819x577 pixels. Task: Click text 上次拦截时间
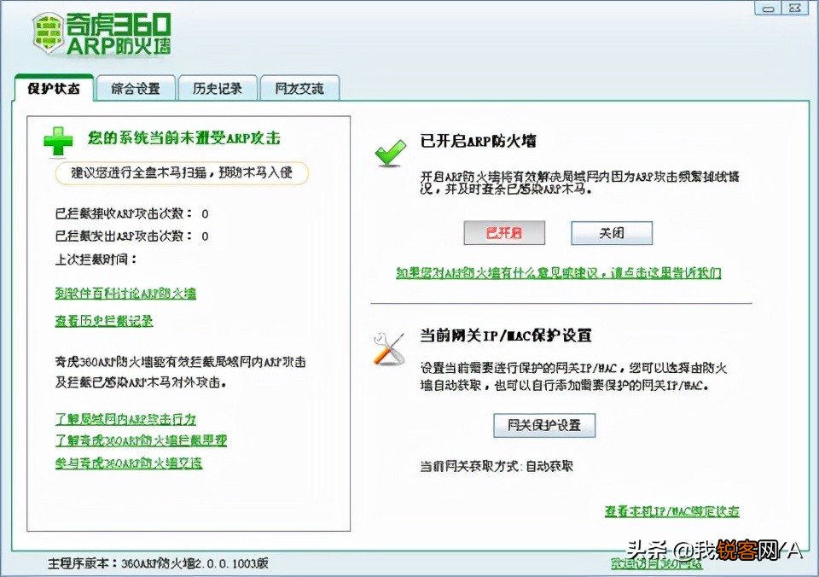tap(96, 259)
